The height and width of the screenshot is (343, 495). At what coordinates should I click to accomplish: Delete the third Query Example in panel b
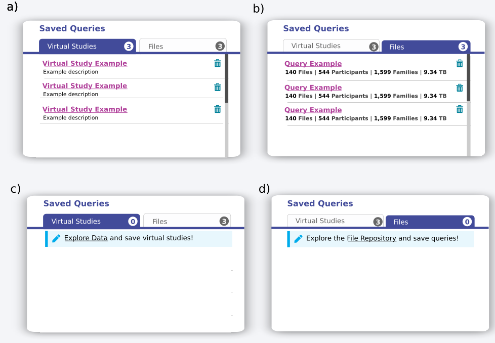click(x=460, y=109)
